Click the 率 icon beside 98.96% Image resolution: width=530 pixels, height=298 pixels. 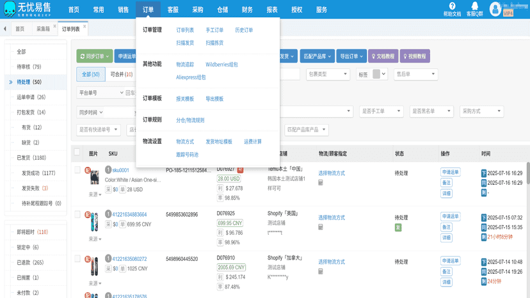[x=220, y=242]
